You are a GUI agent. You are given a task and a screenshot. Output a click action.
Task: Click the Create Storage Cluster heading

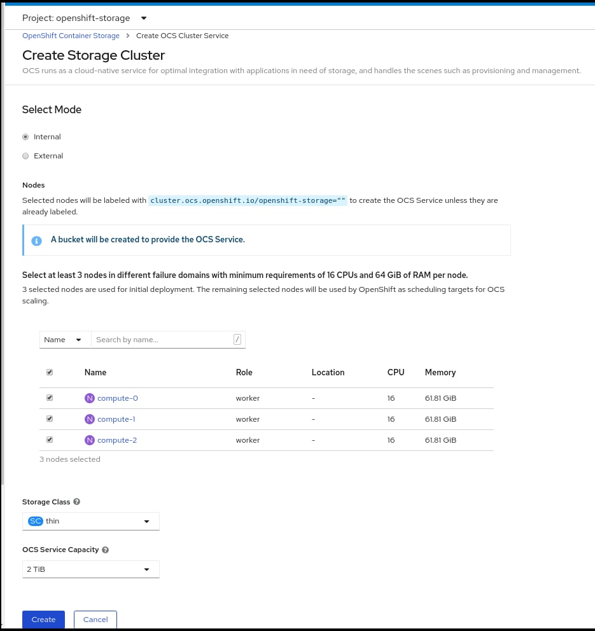pyautogui.click(x=94, y=55)
